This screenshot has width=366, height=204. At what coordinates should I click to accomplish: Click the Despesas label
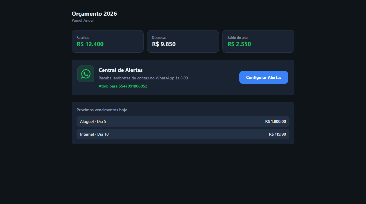(159, 38)
